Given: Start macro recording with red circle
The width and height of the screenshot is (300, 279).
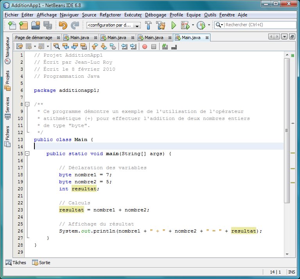Looking at the screenshot, I should pos(145,46).
